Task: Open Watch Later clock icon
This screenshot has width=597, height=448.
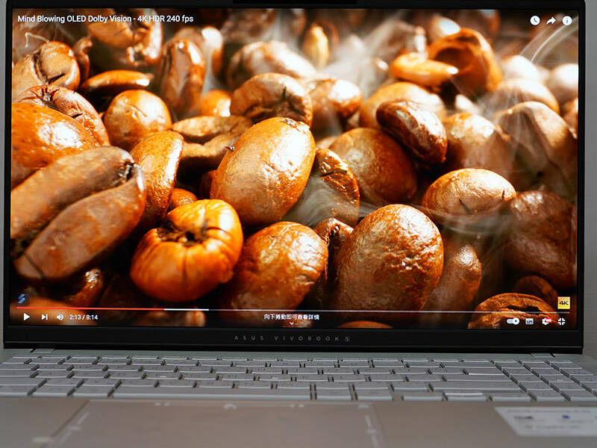Action: pyautogui.click(x=535, y=21)
